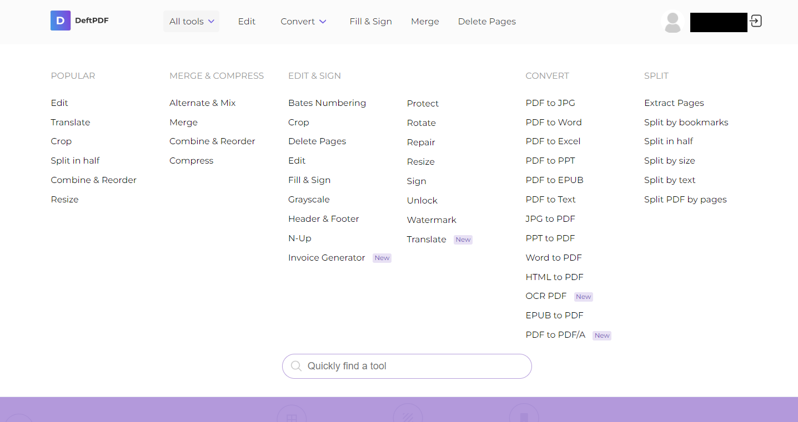Click the logout arrow icon

tap(755, 21)
